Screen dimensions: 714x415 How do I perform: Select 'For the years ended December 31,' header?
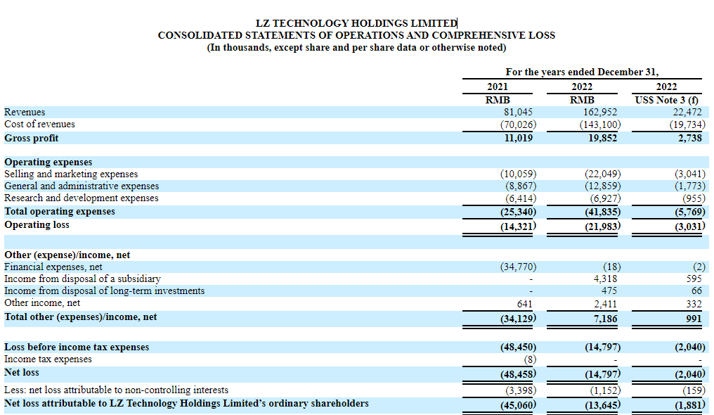(x=582, y=72)
